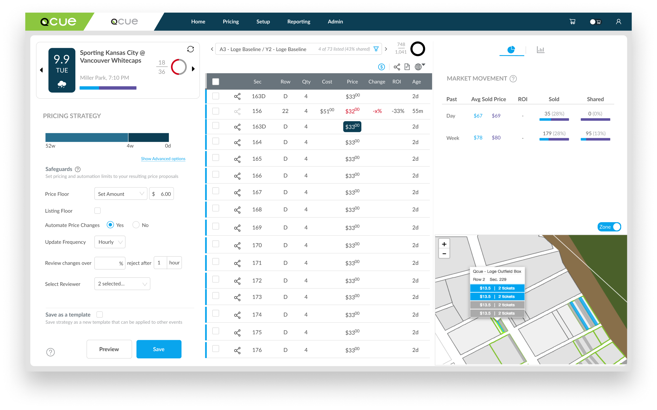657x410 pixels.
Task: Open the Pricing menu
Action: tap(231, 22)
